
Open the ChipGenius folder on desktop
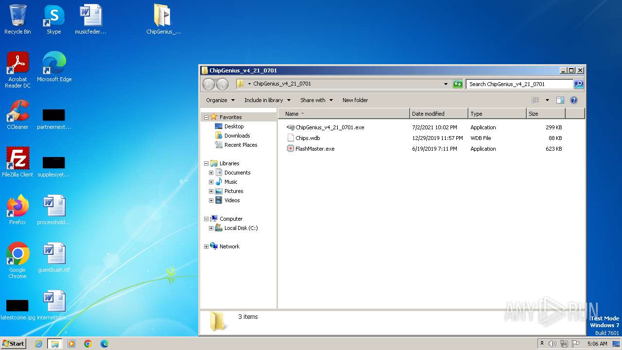163,19
